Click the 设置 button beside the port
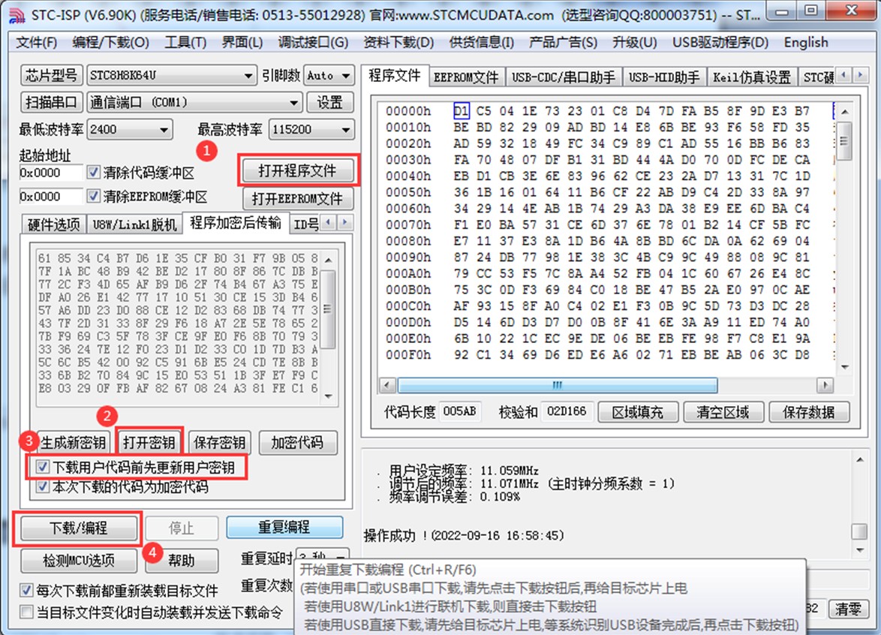 coord(330,102)
